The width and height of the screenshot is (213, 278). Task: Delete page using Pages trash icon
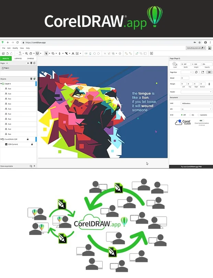(31, 63)
